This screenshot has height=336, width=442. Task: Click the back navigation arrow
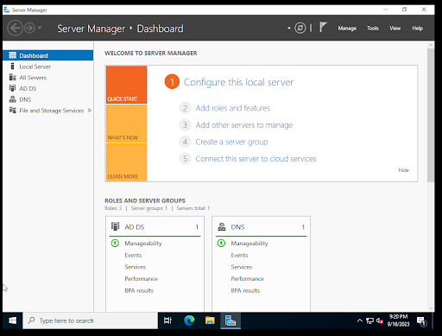pos(15,28)
